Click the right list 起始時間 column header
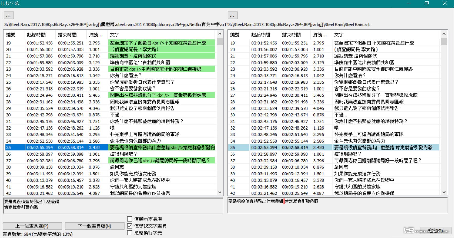Viewport: 454px width, 238px height. 264,35
